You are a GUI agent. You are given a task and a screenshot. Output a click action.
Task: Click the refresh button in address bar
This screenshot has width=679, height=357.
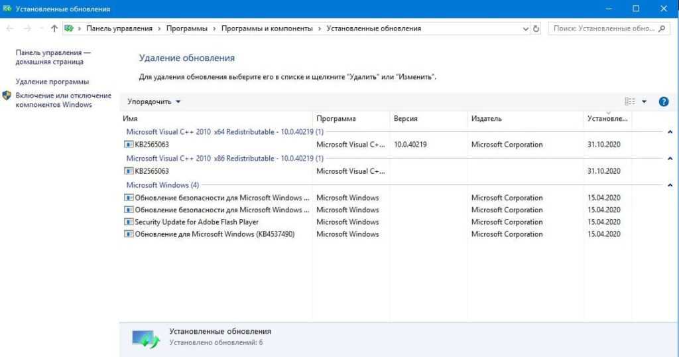click(x=536, y=29)
